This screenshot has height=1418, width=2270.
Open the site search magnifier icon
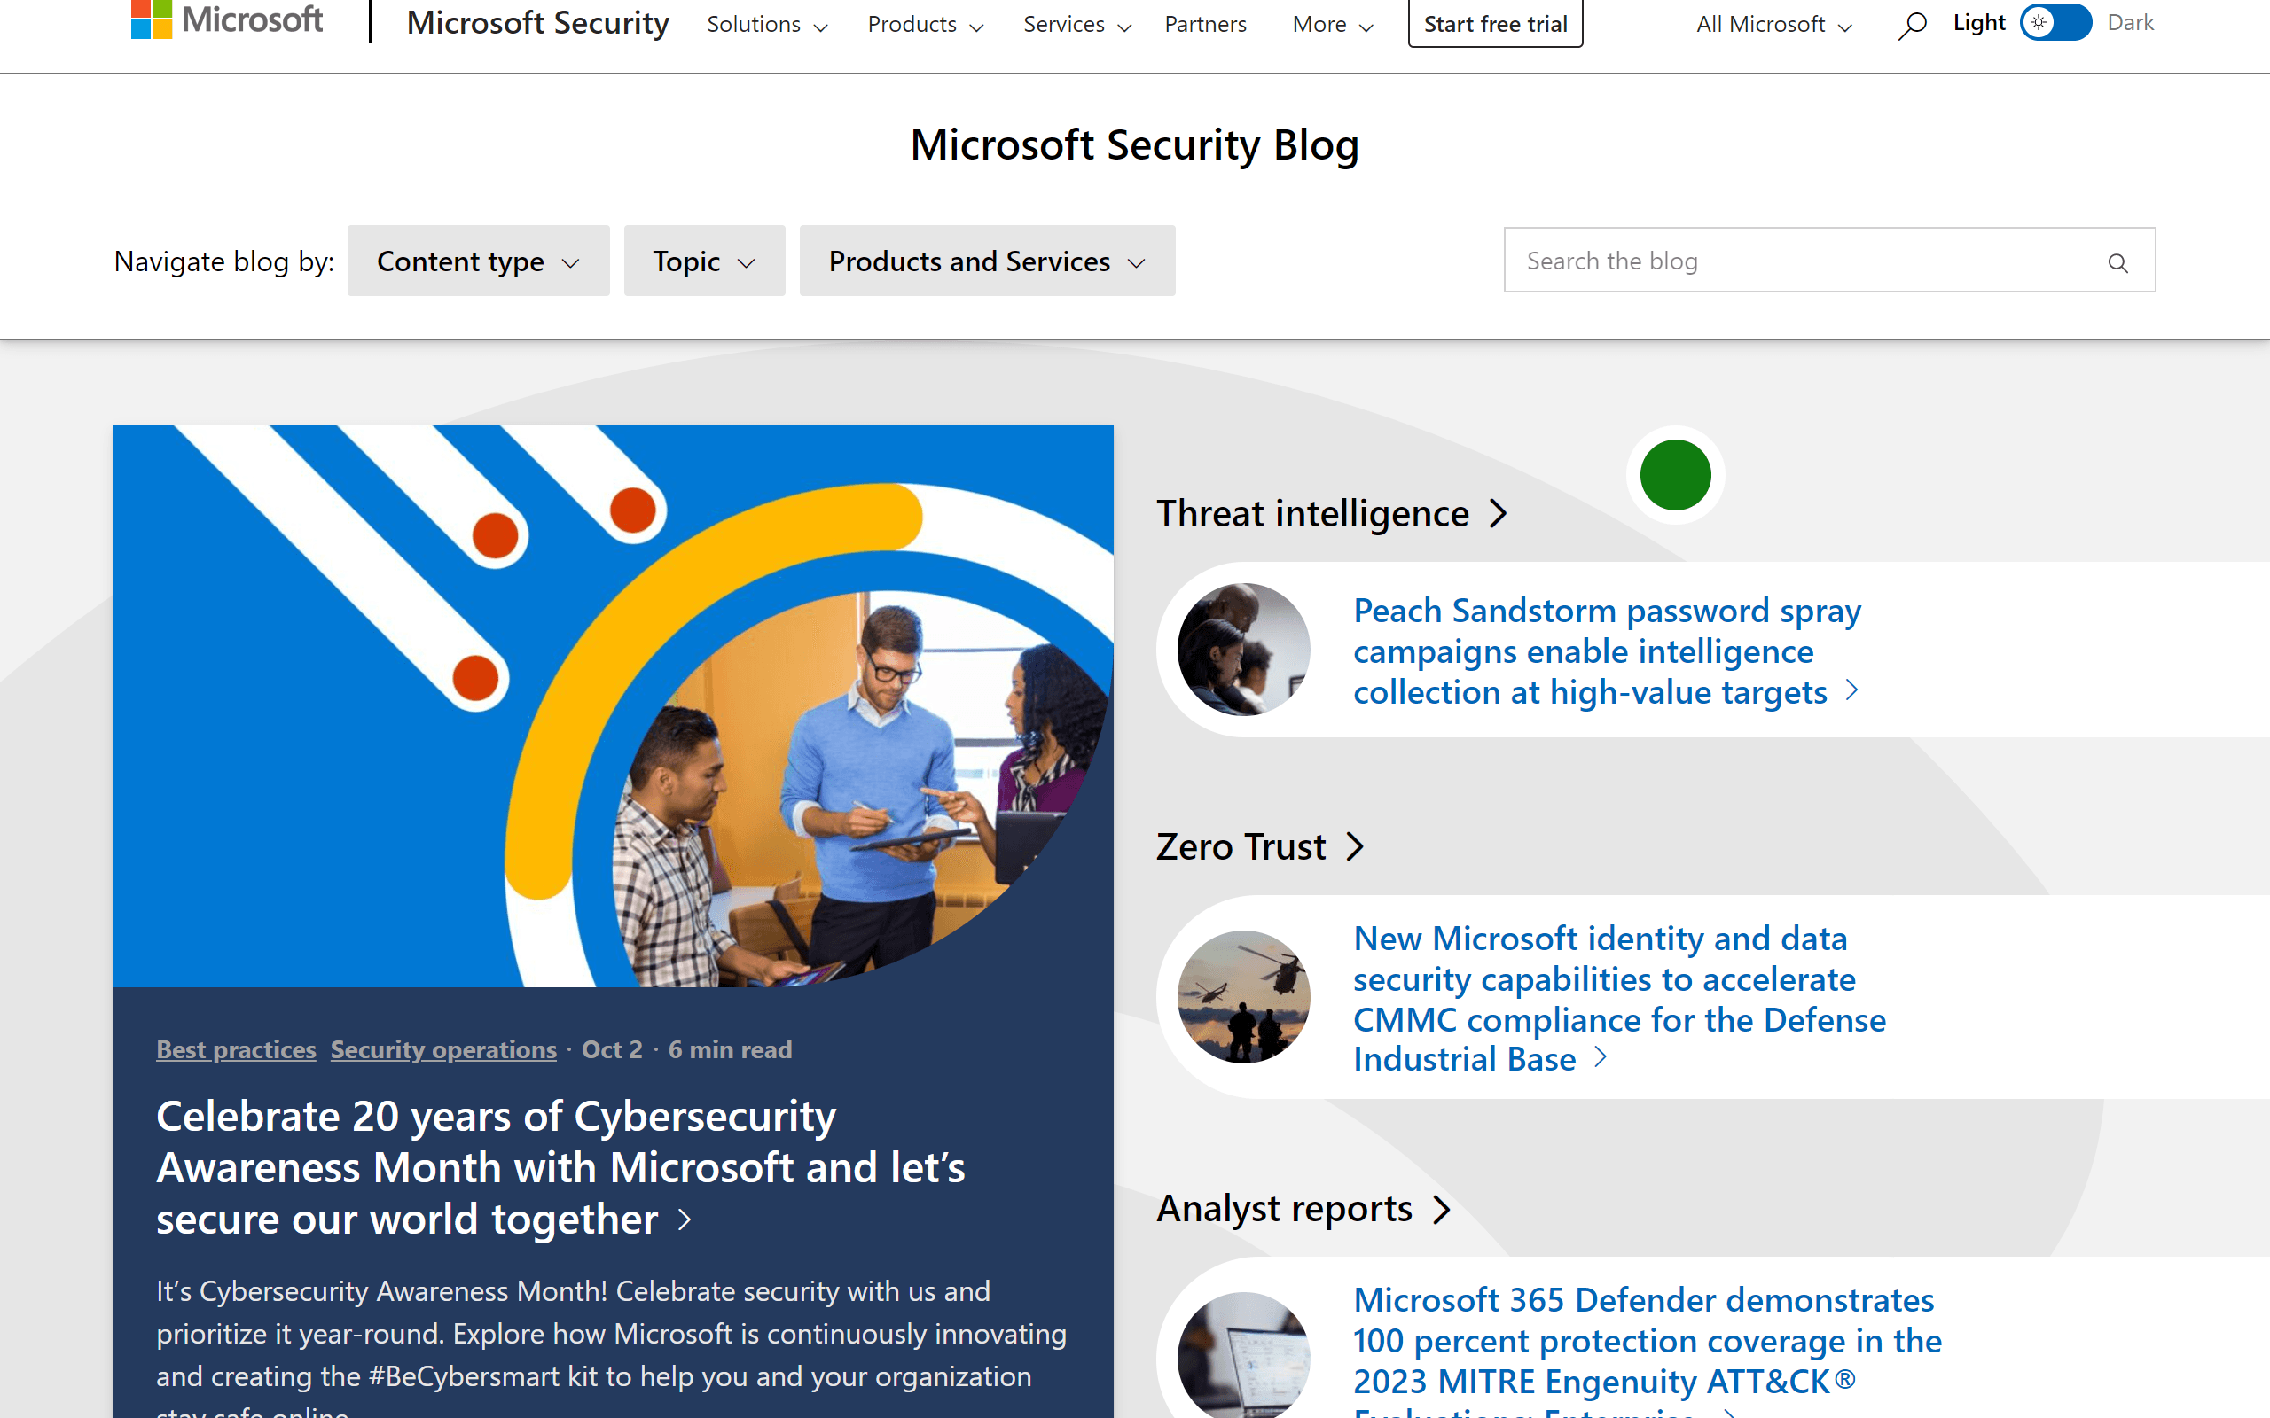coord(1912,25)
